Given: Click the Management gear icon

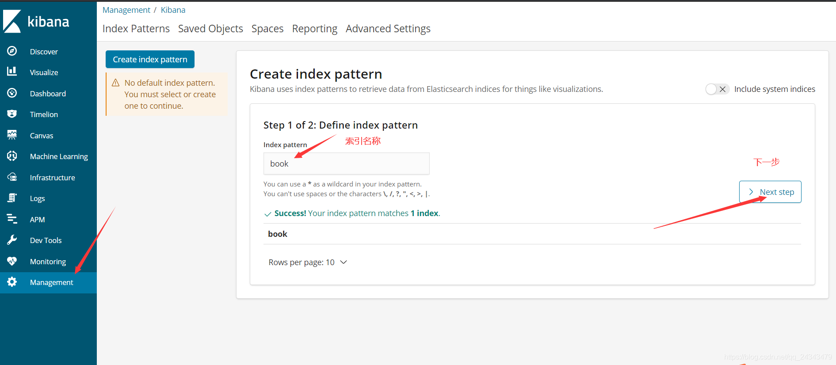Looking at the screenshot, I should tap(12, 282).
